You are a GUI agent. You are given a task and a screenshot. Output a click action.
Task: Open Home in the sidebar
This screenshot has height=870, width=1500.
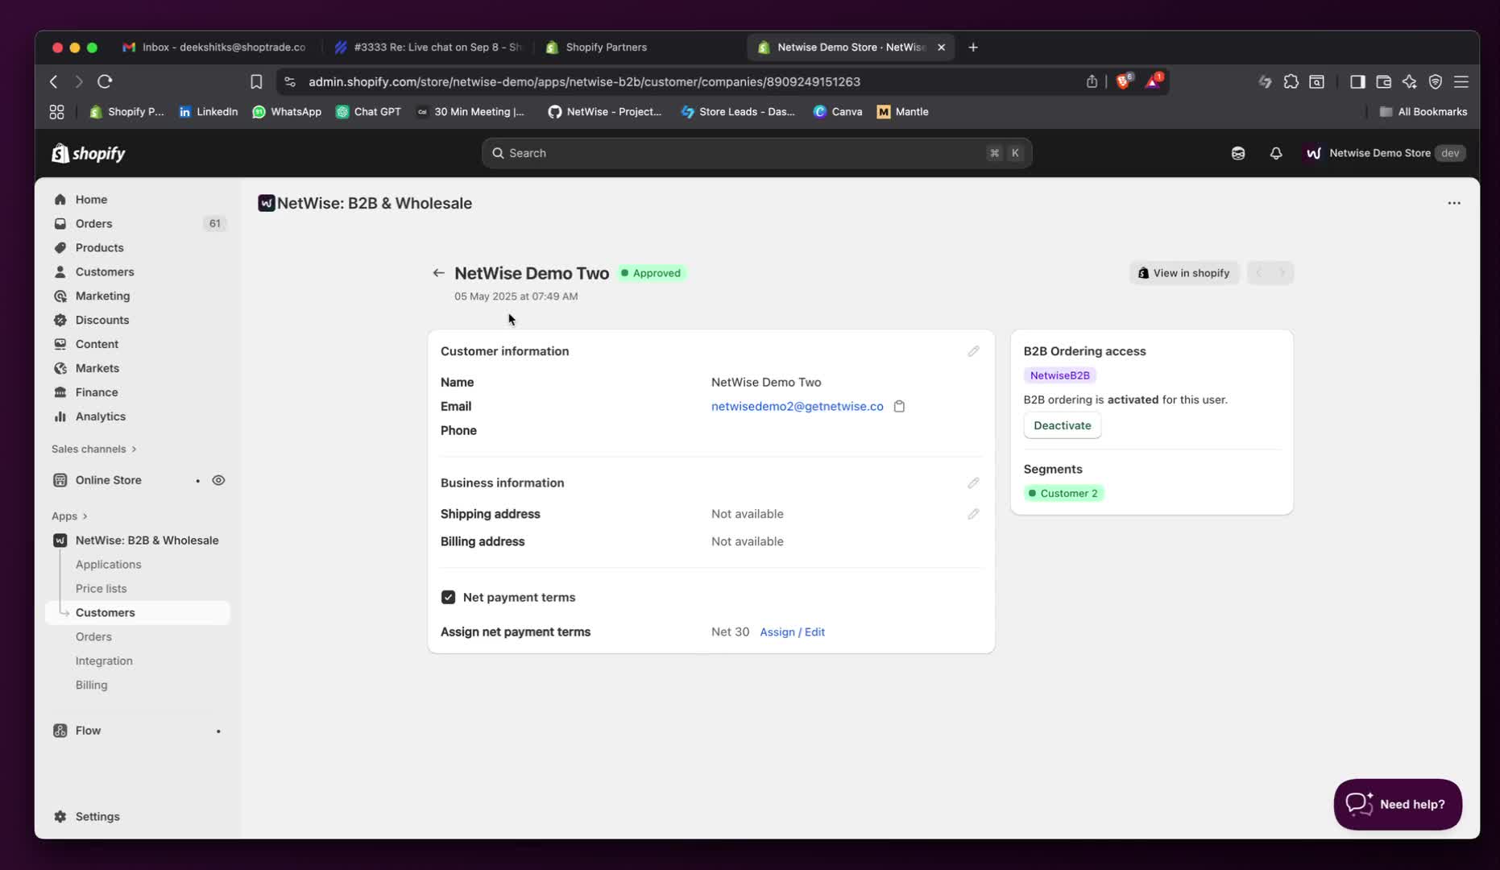[138, 200]
